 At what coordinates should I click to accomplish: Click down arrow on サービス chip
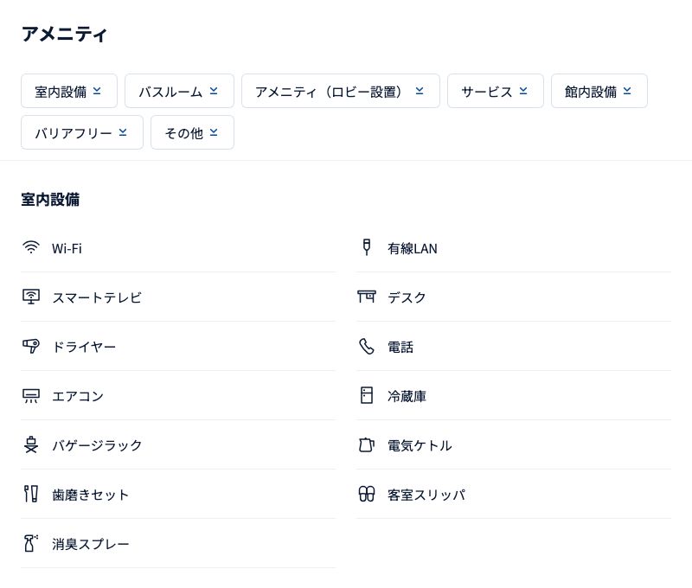pyautogui.click(x=523, y=91)
